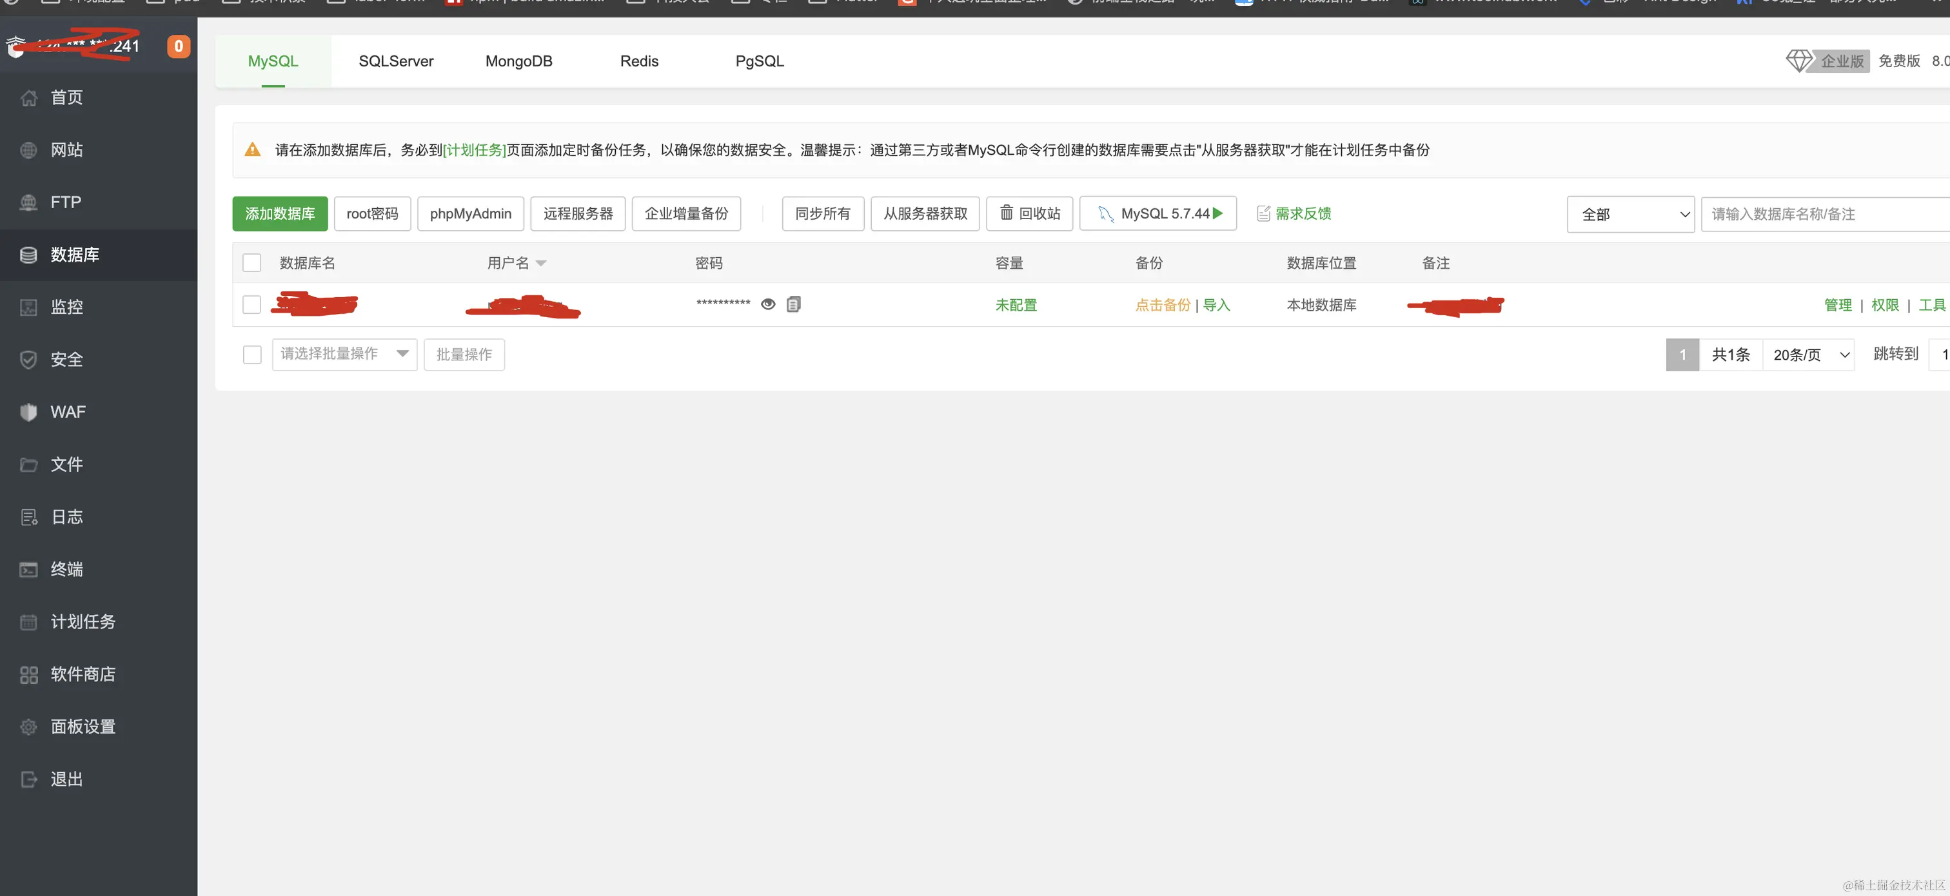Click the recycle bin trash icon
The image size is (1950, 896).
click(1006, 213)
